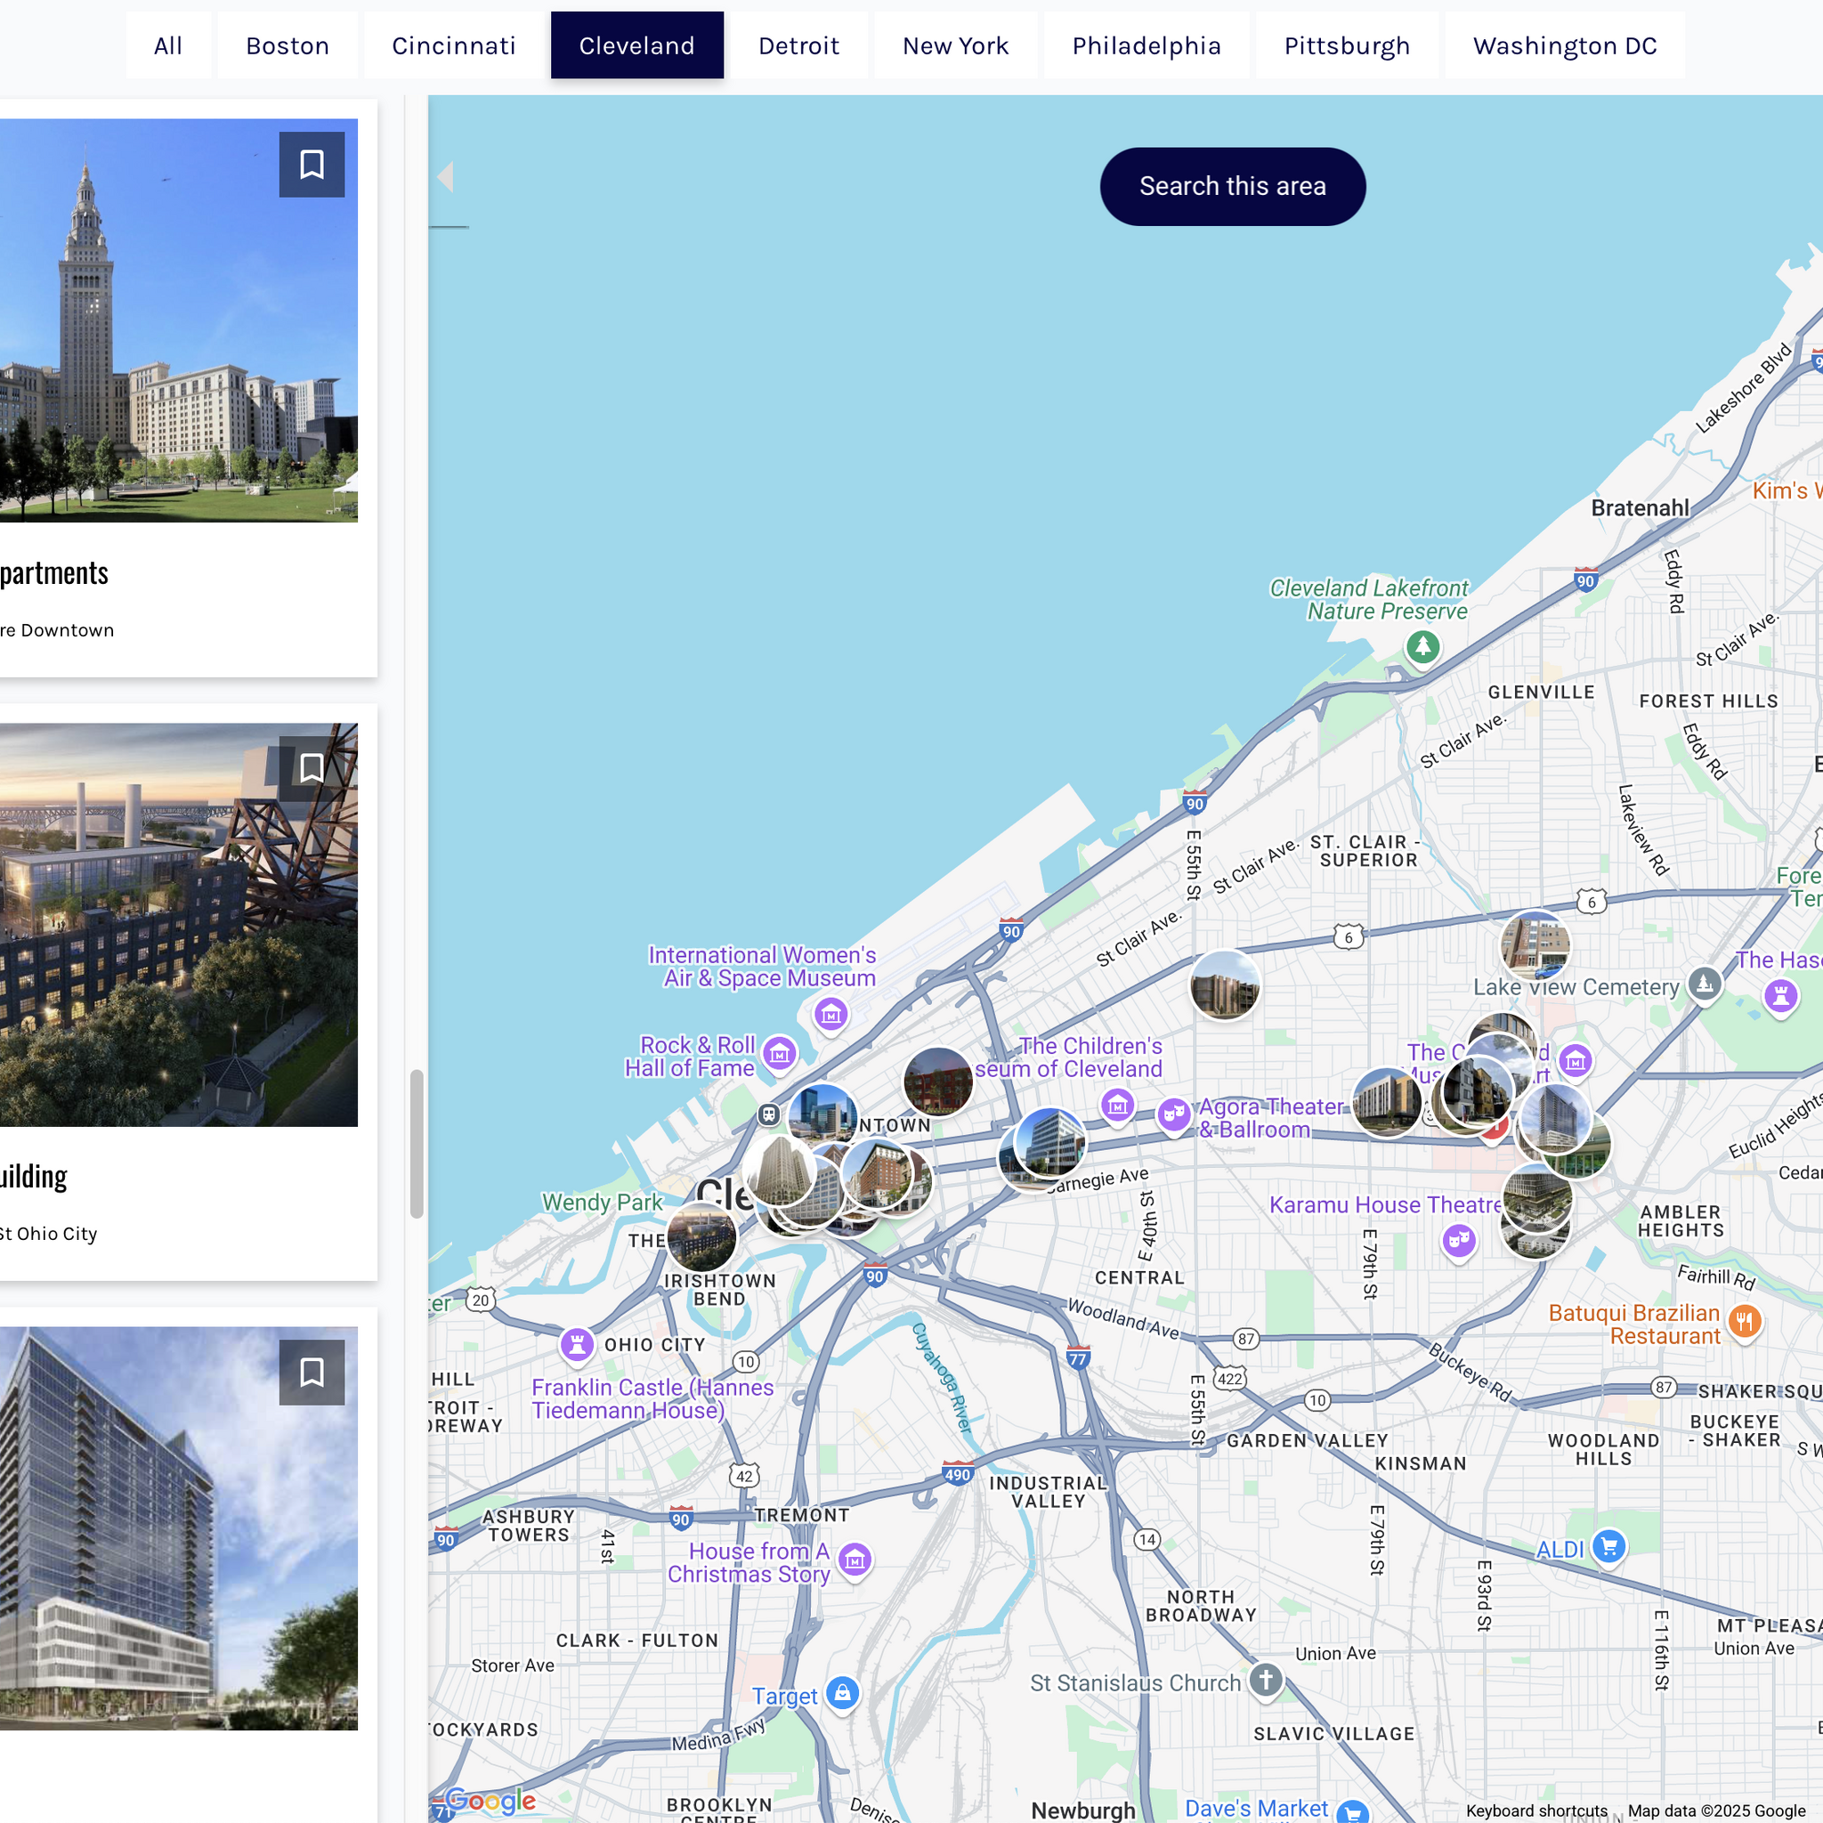Click the Target shopping pin

(x=843, y=1694)
